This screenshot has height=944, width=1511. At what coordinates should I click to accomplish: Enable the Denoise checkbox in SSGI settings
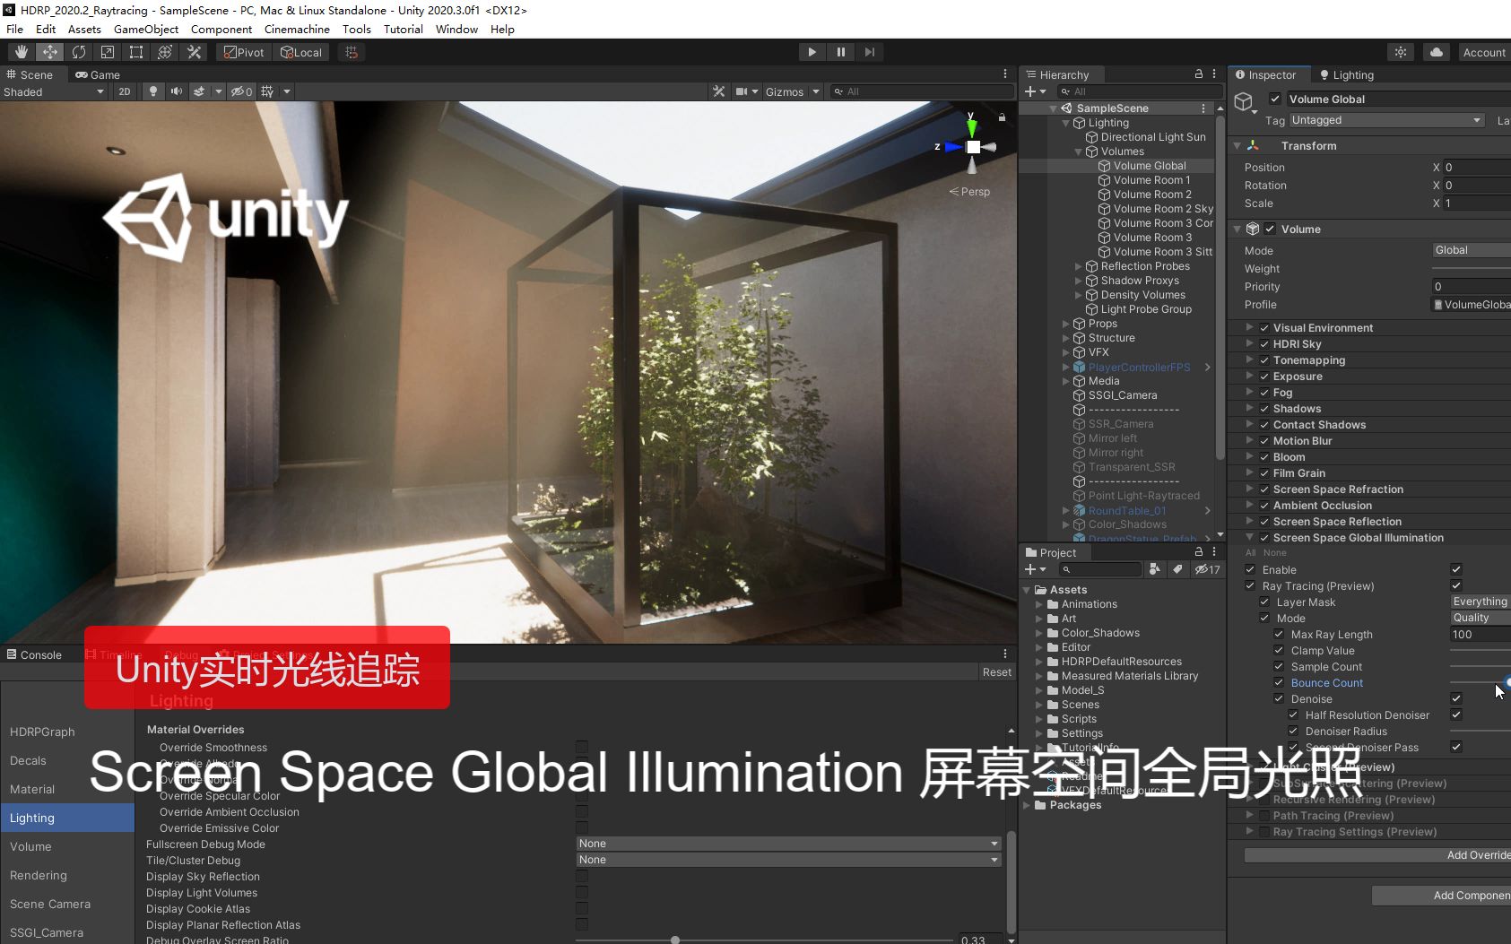pyautogui.click(x=1456, y=698)
